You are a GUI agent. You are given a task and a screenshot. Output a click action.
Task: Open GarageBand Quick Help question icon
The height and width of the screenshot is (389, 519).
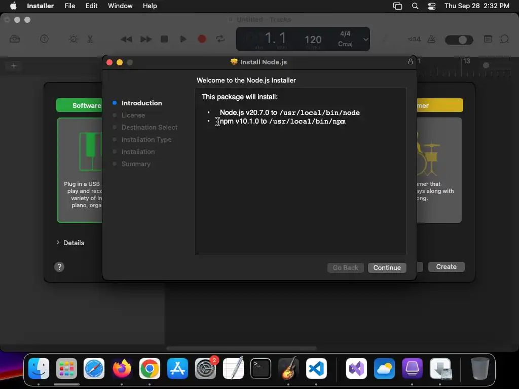point(44,39)
